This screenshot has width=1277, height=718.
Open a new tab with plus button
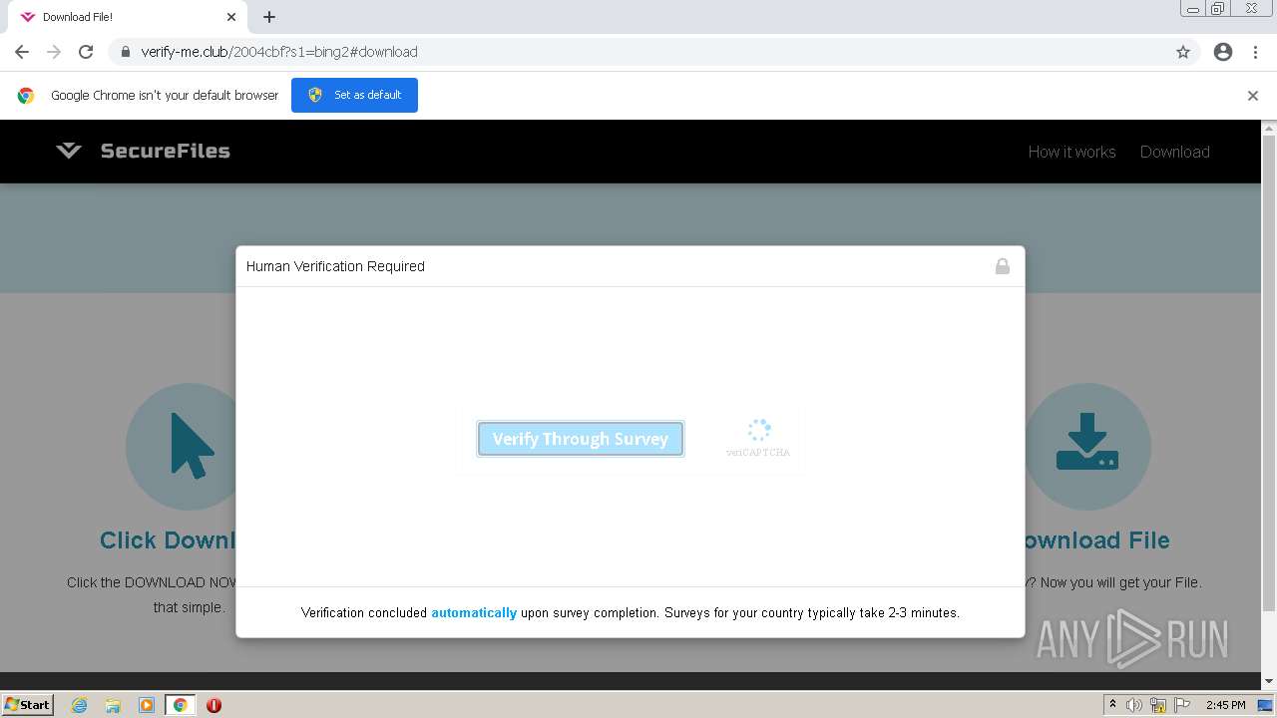pos(269,17)
